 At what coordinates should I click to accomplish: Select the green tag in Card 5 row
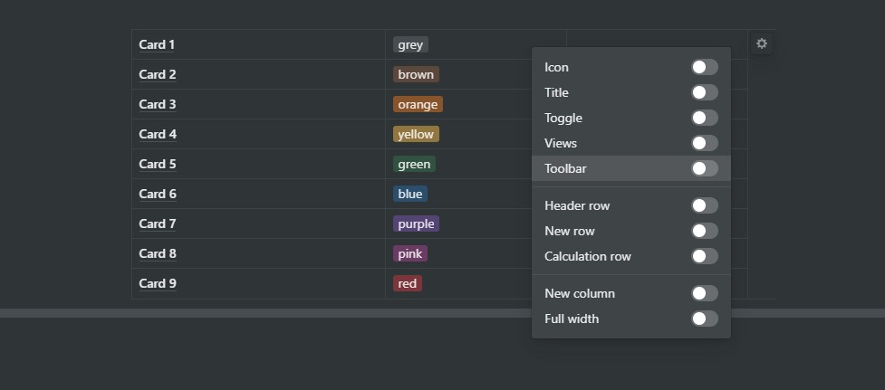pos(414,164)
